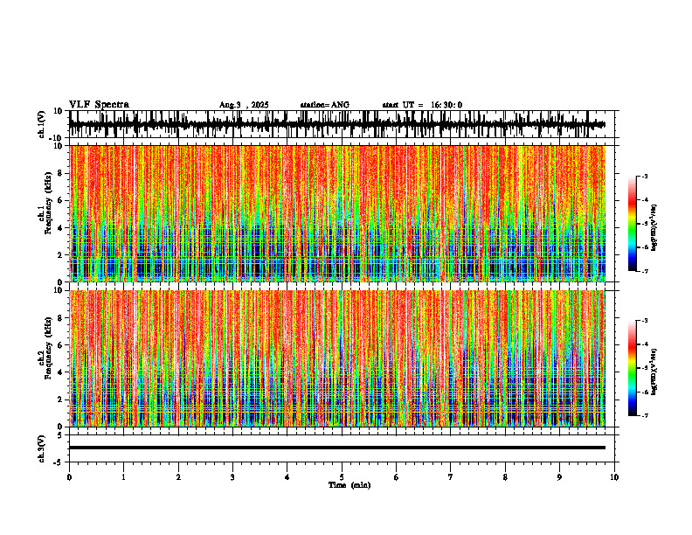
Task: Pick the ch.2 spectrogram color scale bar
Action: click(633, 368)
